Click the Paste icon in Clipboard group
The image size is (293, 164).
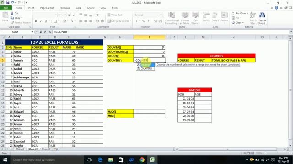click(x=5, y=15)
